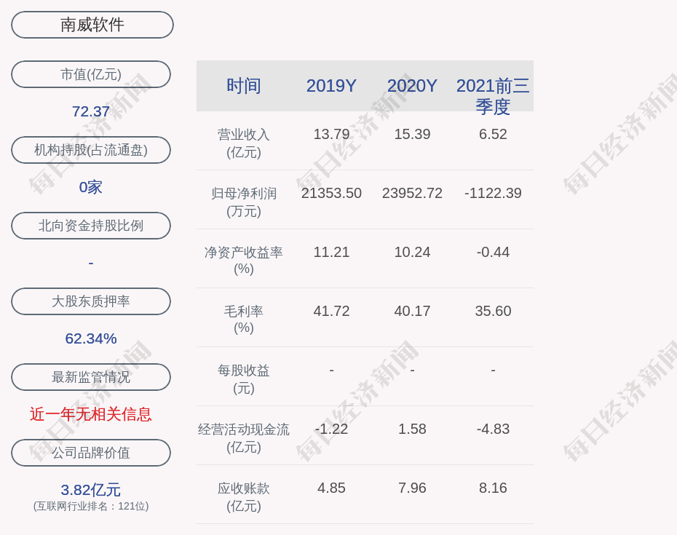Select the 市值(亿元) label button
Image resolution: width=677 pixels, height=535 pixels.
pos(91,74)
